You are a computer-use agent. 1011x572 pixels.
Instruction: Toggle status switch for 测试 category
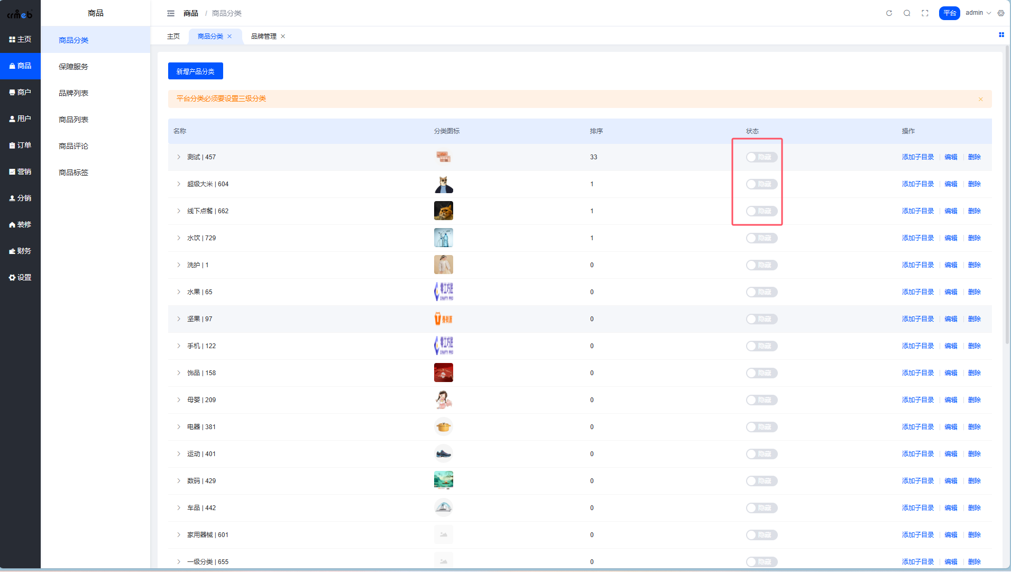(761, 157)
